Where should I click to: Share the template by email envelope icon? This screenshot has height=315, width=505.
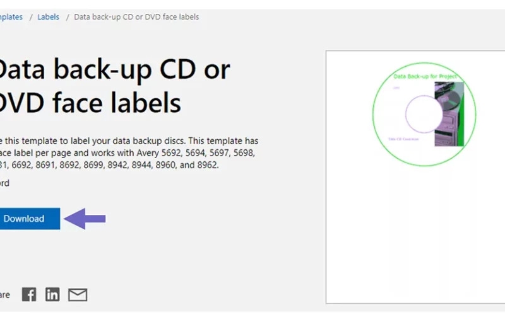(78, 295)
